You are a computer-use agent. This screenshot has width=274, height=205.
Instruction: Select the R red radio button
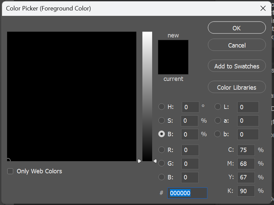(x=162, y=150)
